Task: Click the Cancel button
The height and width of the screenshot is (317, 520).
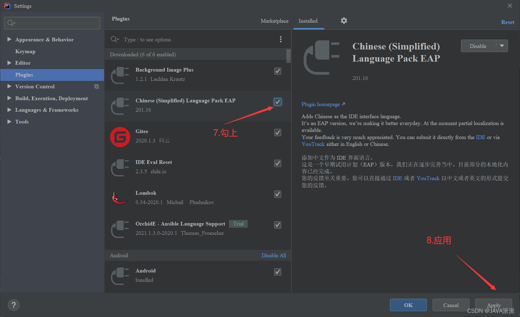Action: (451, 305)
